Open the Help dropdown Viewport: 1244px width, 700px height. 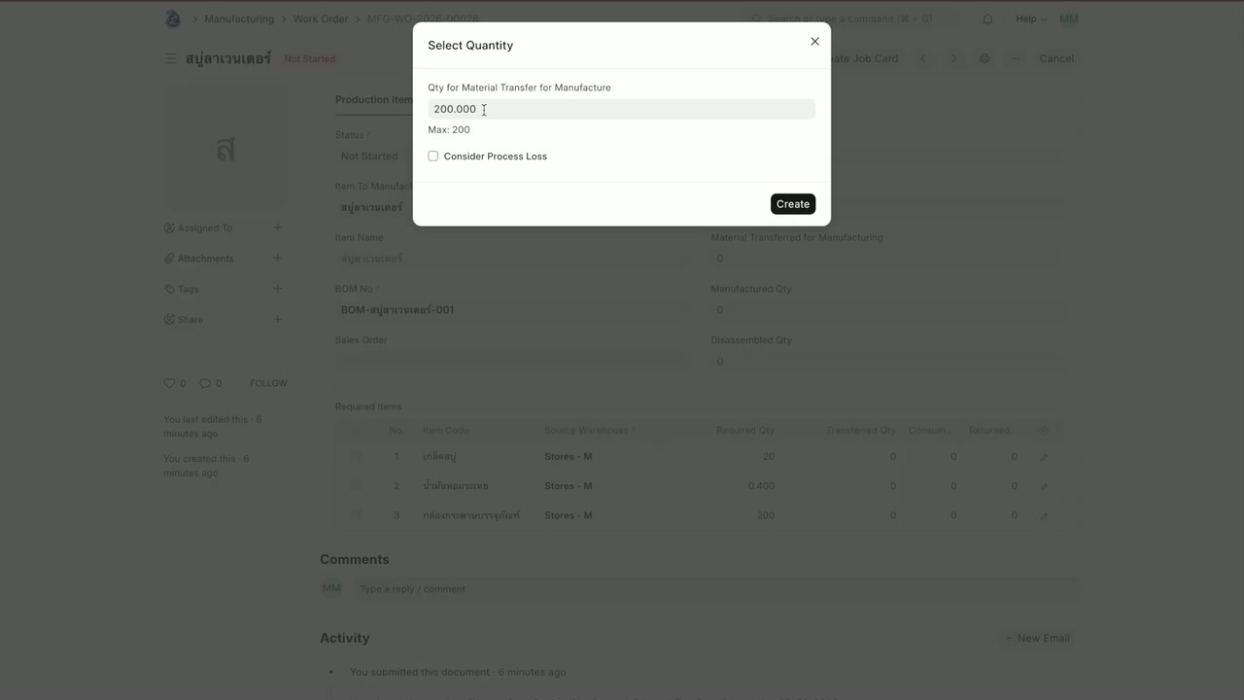click(x=1031, y=18)
